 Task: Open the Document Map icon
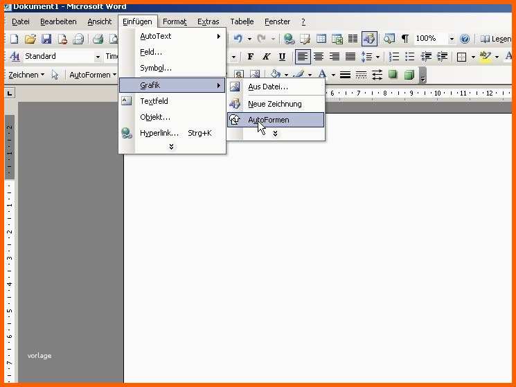click(x=389, y=39)
